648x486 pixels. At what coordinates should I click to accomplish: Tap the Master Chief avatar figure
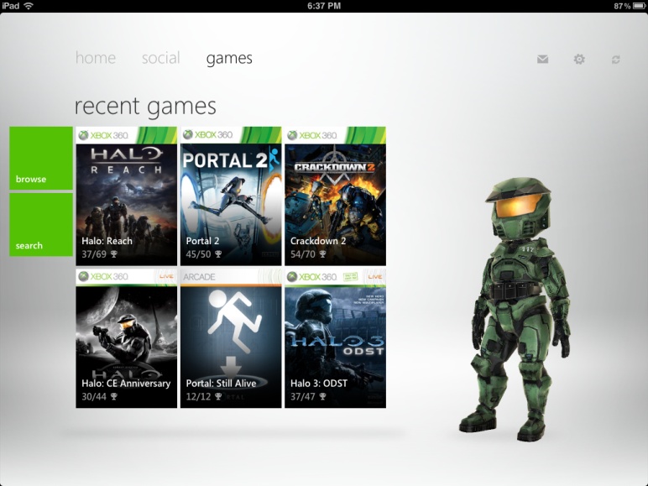pos(515,309)
